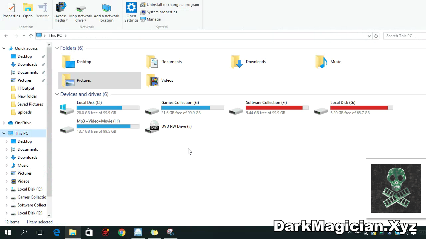This screenshot has width=426, height=239.
Task: Open FFOutput in navigation pane
Action: coord(26,88)
